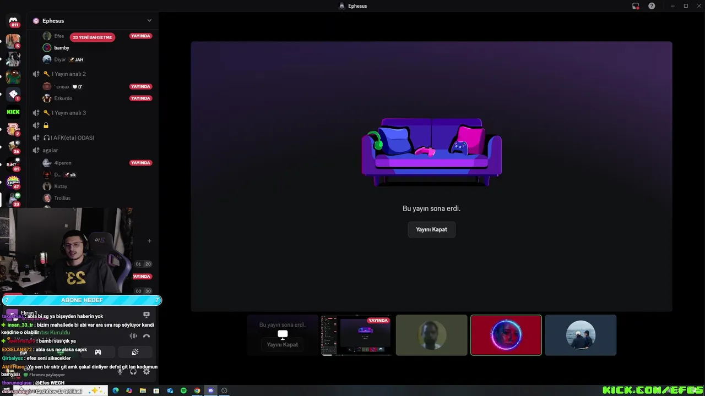
Task: Open the Copilot taskbar icon
Action: tap(129, 391)
